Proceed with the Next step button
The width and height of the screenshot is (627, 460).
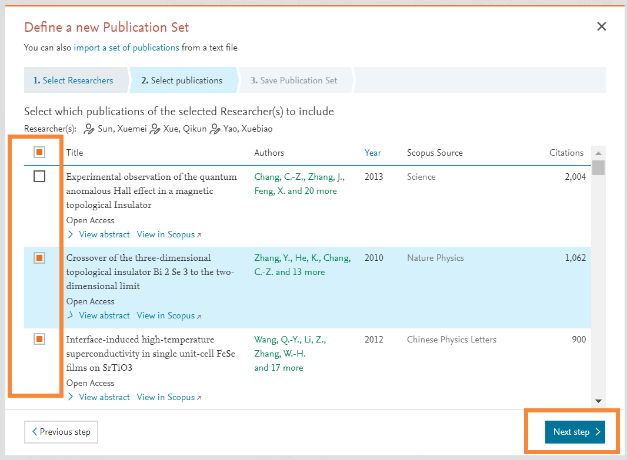[575, 432]
